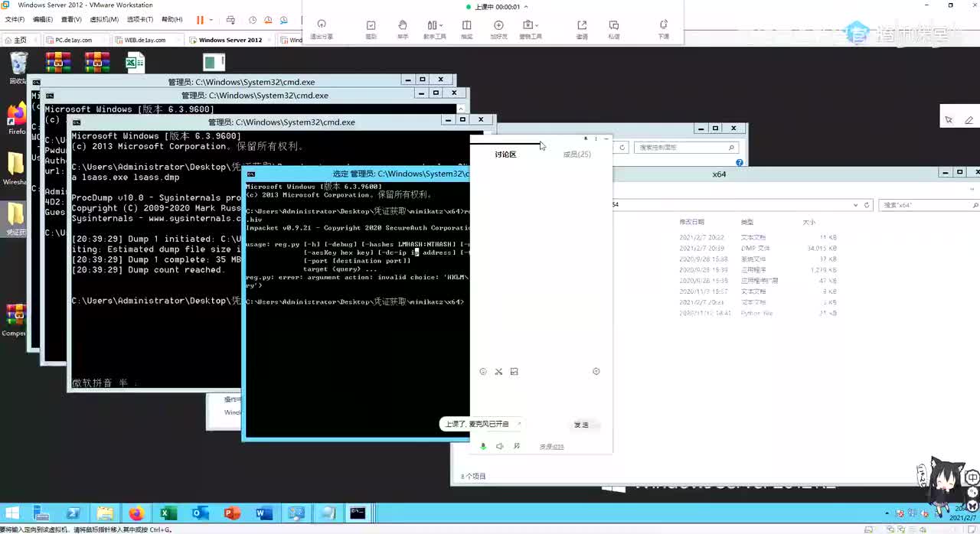980x534 pixels.
Task: Select the Recycle Bin desktop icon
Action: pos(18,67)
